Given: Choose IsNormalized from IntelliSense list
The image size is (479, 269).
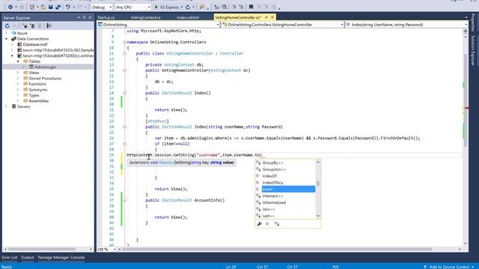Looking at the screenshot, I should (274, 202).
